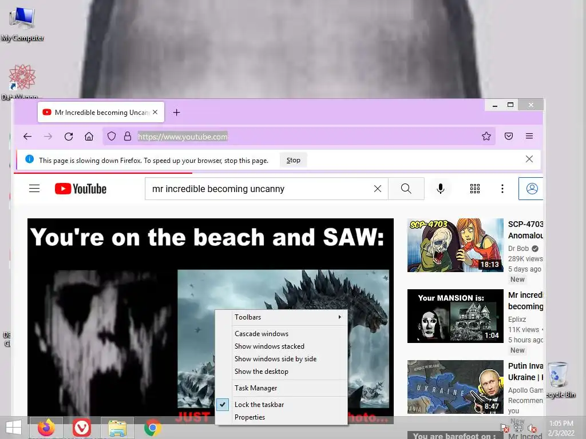Open Task Manager from context menu
Viewport: 586px width, 439px height.
281,388
